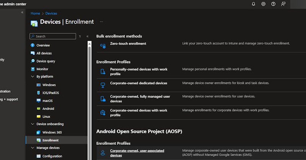
Task: Open Configuration in the sidebar
Action: (52, 156)
